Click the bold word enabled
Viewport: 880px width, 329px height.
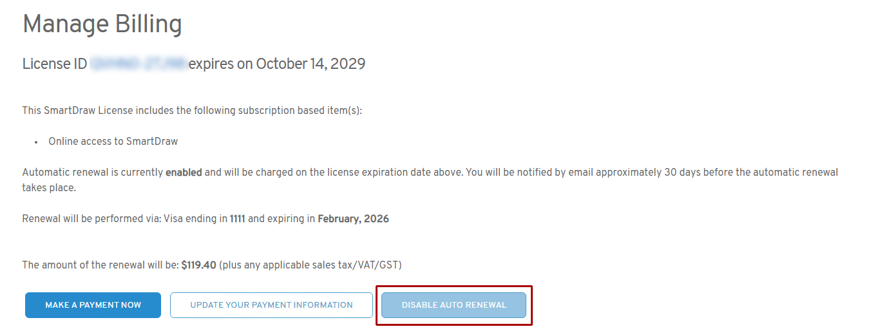pos(184,173)
